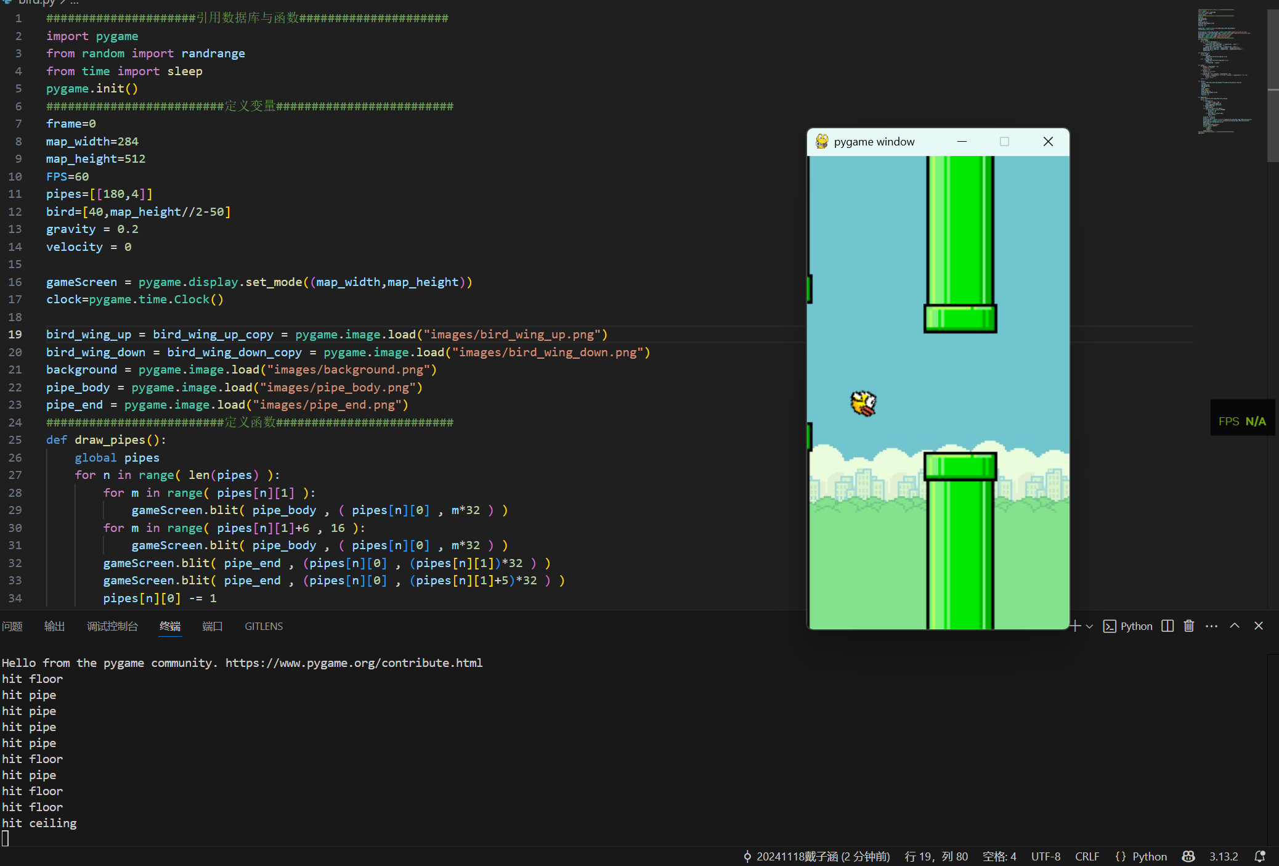Screen dimensions: 1279x866
Task: Click the cursor position 行 19, 列 80
Action: [936, 856]
